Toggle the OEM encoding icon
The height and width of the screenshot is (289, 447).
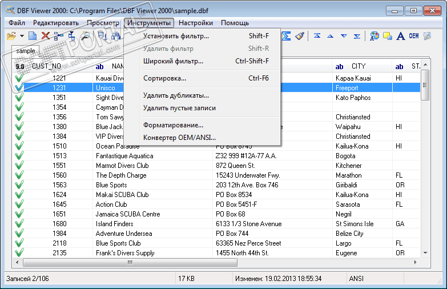pyautogui.click(x=414, y=36)
